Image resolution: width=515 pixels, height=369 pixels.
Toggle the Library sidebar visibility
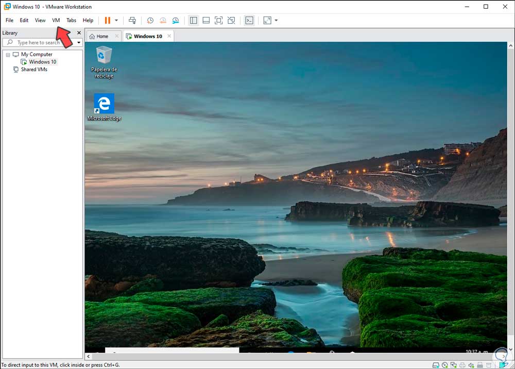click(x=194, y=21)
